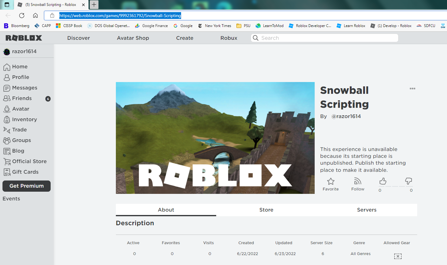447x265 pixels.
Task: Open the SDFCU bookmark
Action: [x=426, y=26]
